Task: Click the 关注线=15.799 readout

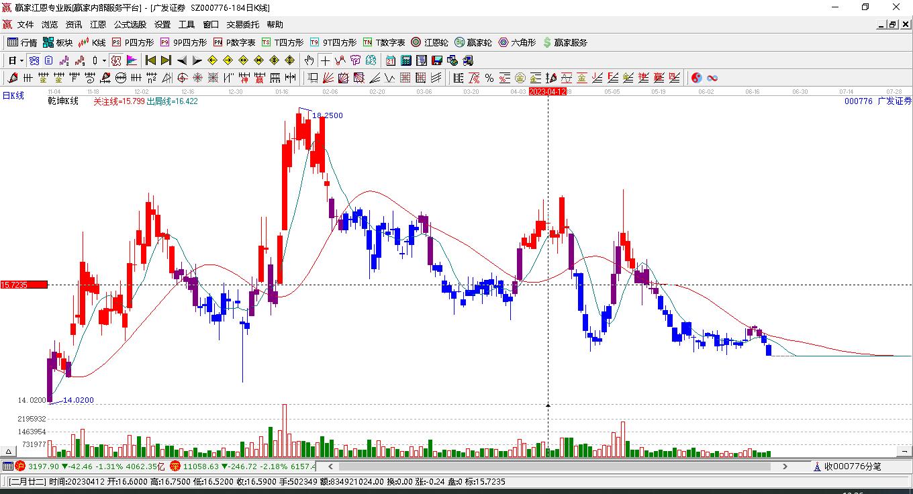Action: point(119,101)
